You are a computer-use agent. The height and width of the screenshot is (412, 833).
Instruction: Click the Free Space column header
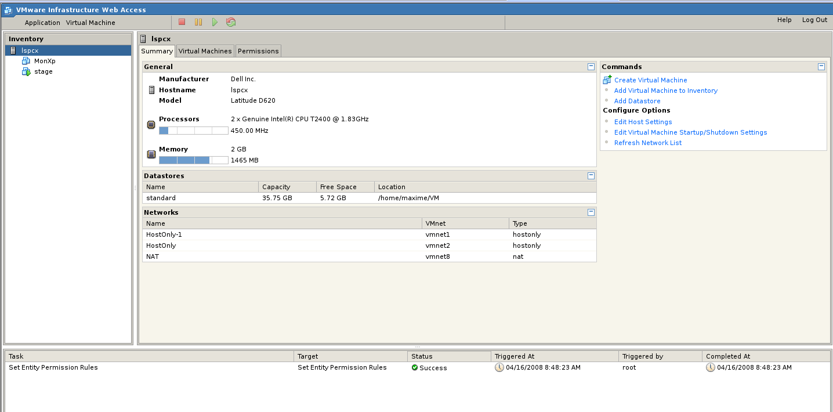point(345,187)
